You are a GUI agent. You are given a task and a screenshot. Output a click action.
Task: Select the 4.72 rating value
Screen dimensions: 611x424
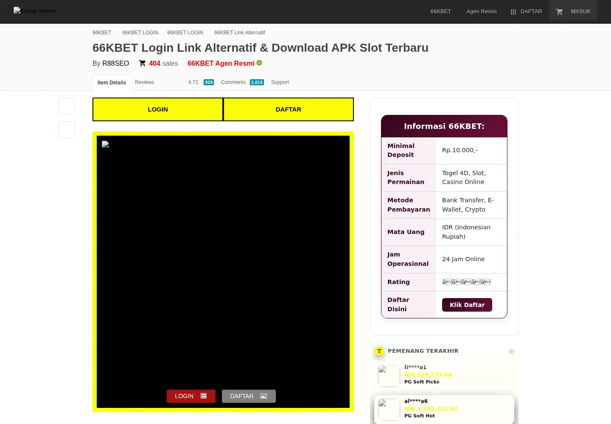tap(193, 82)
